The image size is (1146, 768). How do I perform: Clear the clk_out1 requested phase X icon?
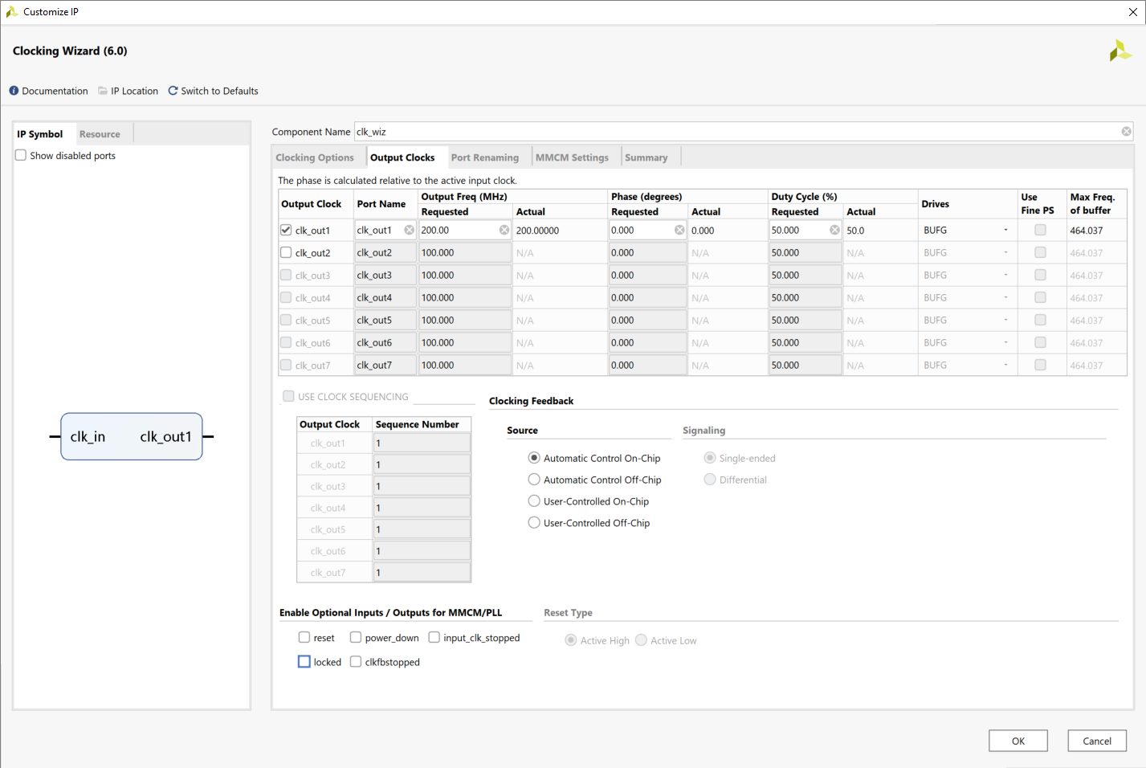(x=679, y=230)
